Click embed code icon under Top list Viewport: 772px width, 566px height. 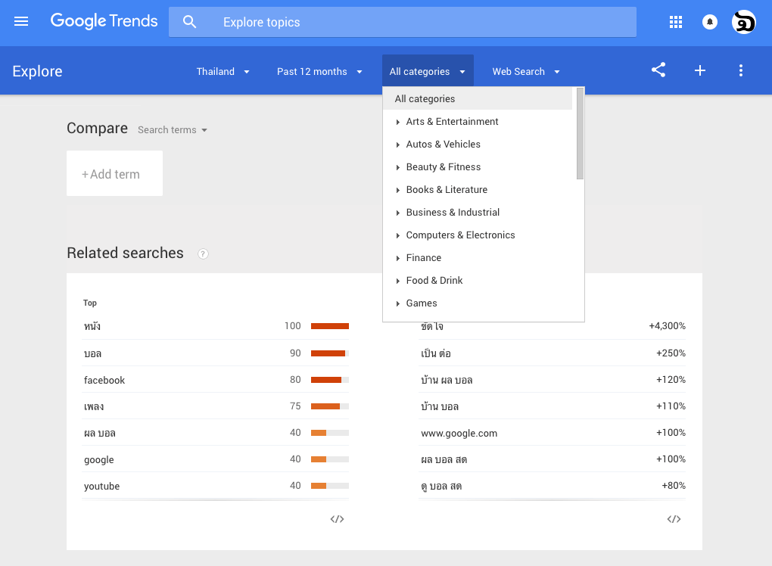(x=338, y=519)
